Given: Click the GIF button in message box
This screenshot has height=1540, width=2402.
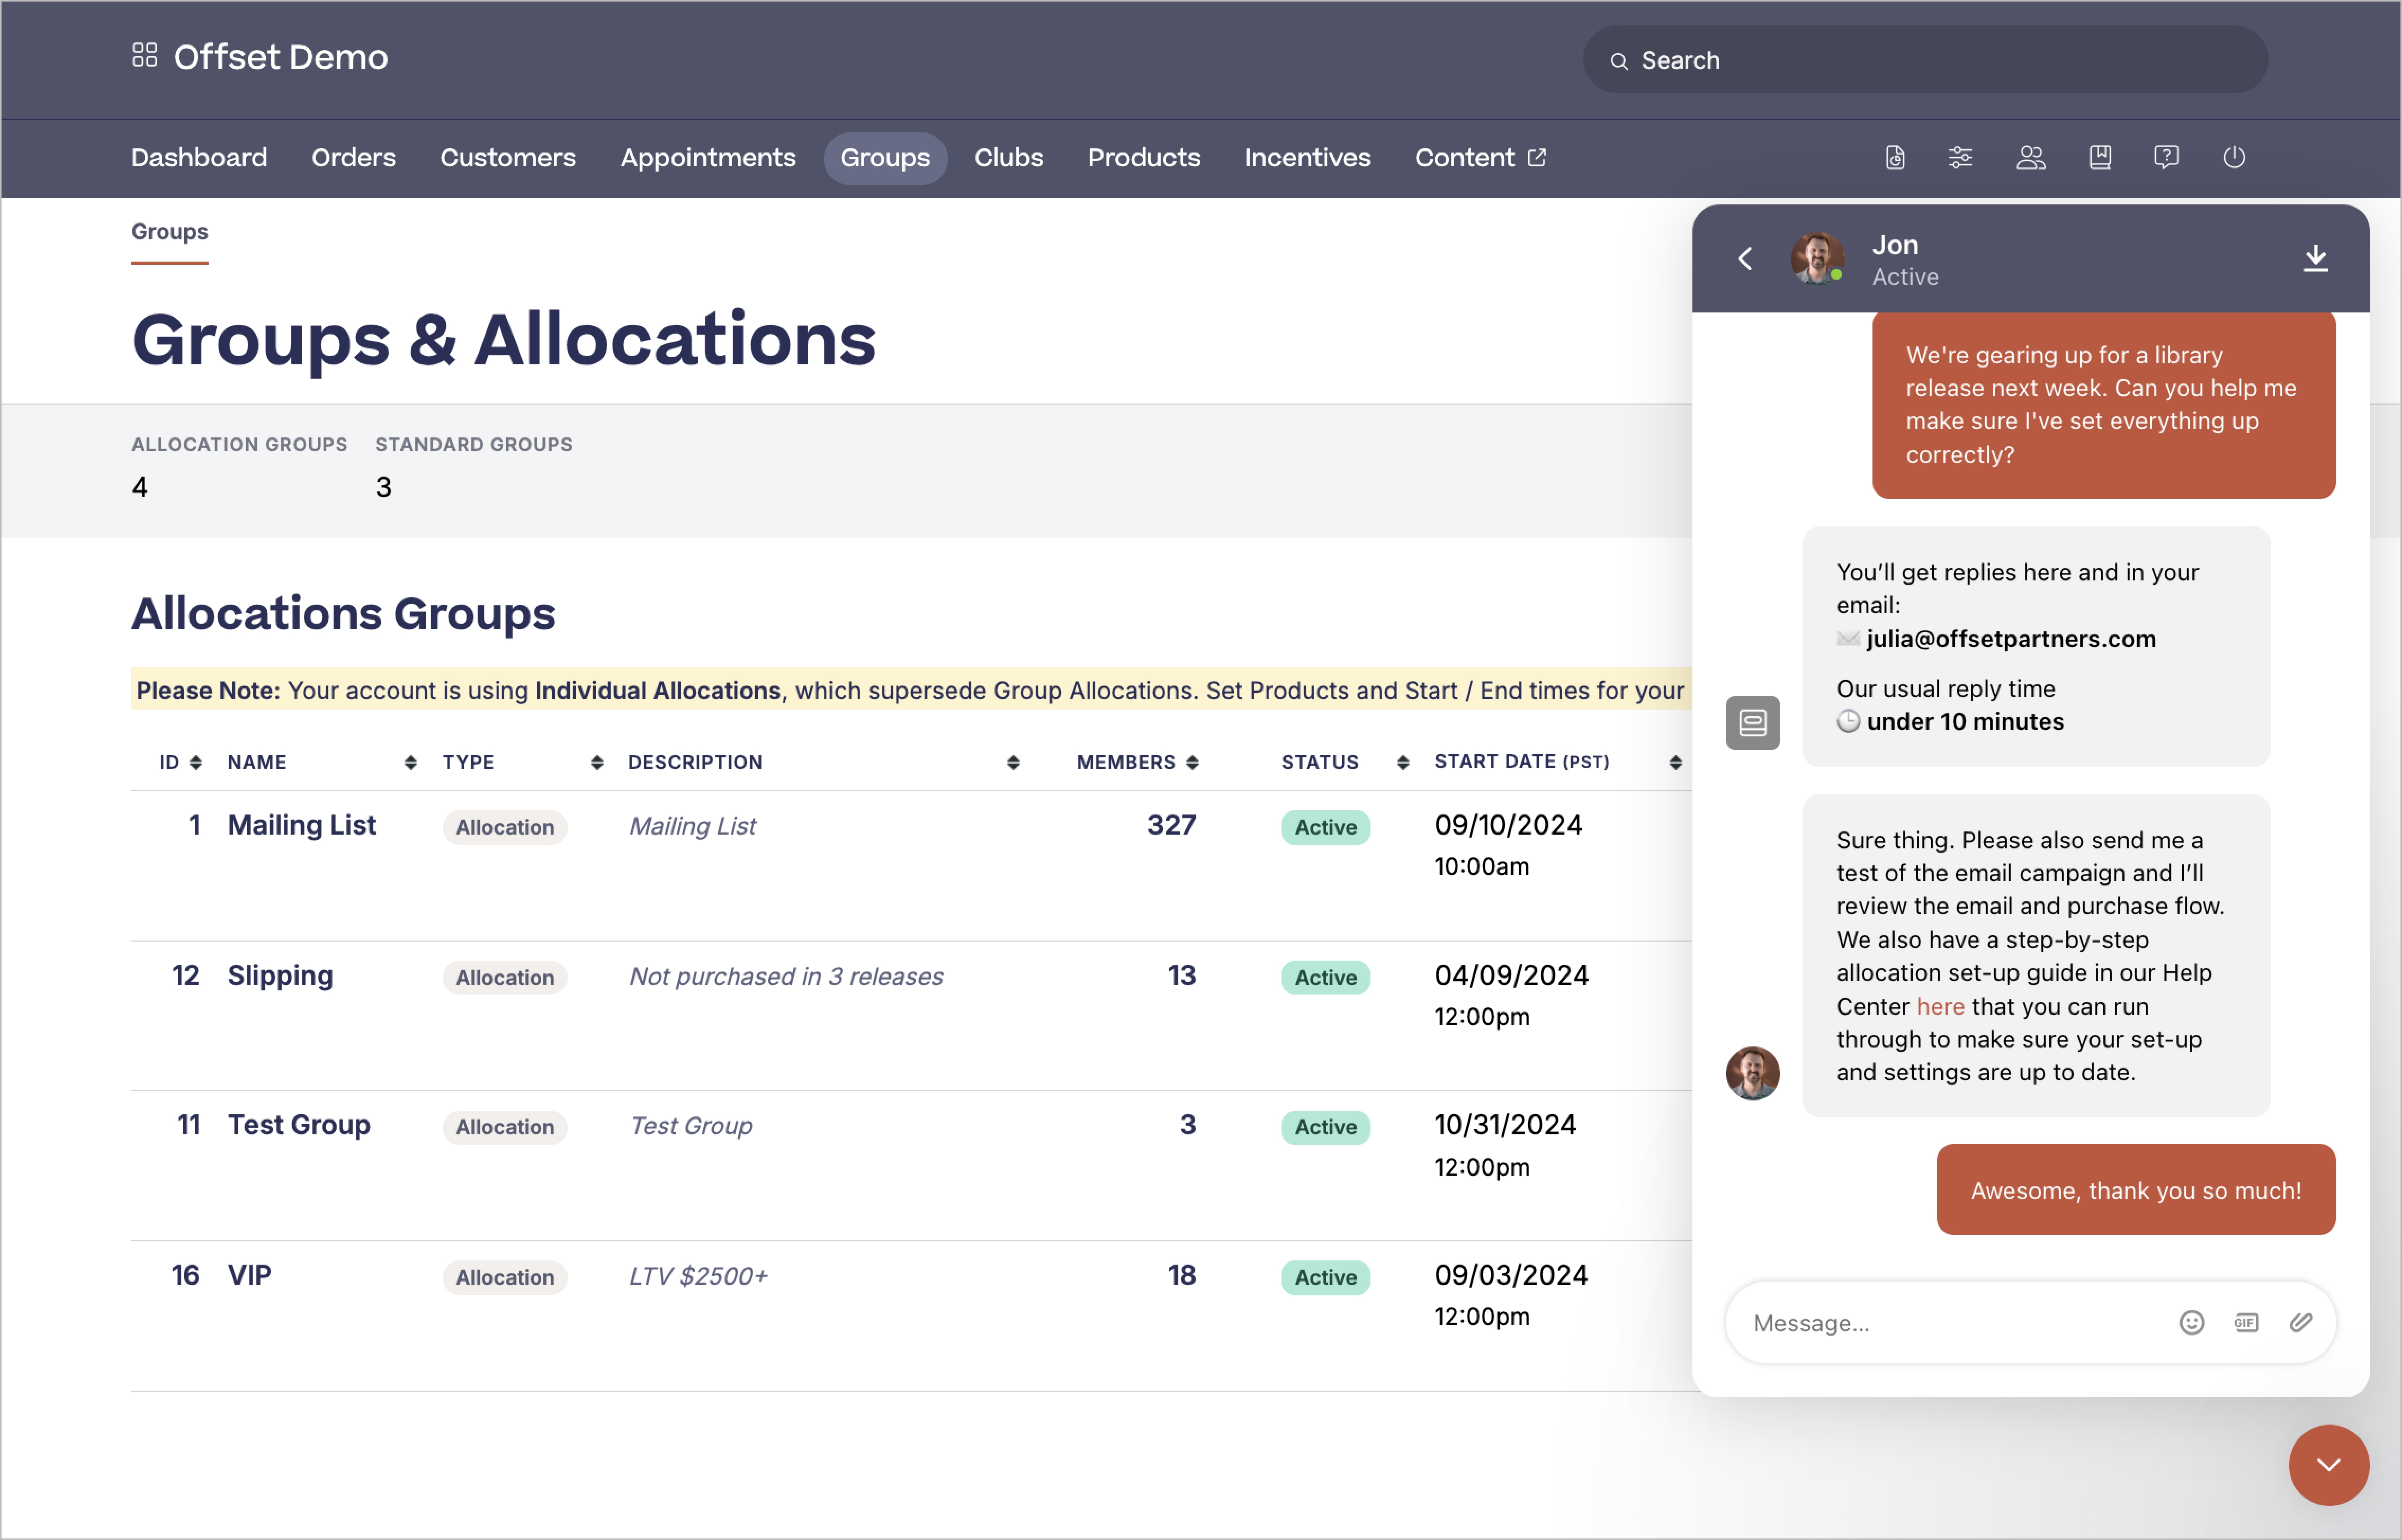Looking at the screenshot, I should pos(2246,1323).
